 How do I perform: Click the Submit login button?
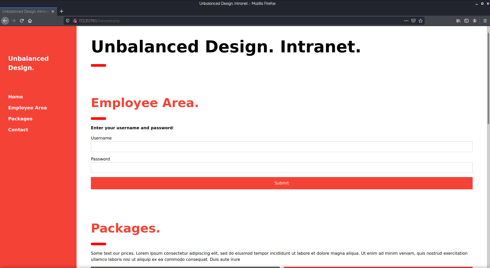[x=281, y=183]
